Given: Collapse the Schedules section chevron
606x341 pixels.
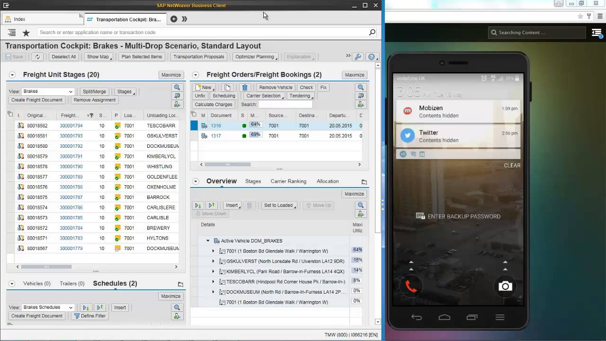Looking at the screenshot, I should (x=12, y=284).
